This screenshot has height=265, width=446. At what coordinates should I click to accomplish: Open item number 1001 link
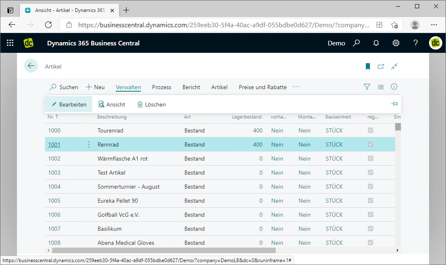tap(54, 144)
